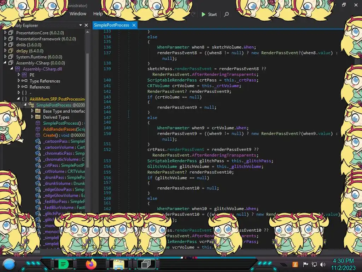Click the _cartoonPass field icon

pos(38,141)
